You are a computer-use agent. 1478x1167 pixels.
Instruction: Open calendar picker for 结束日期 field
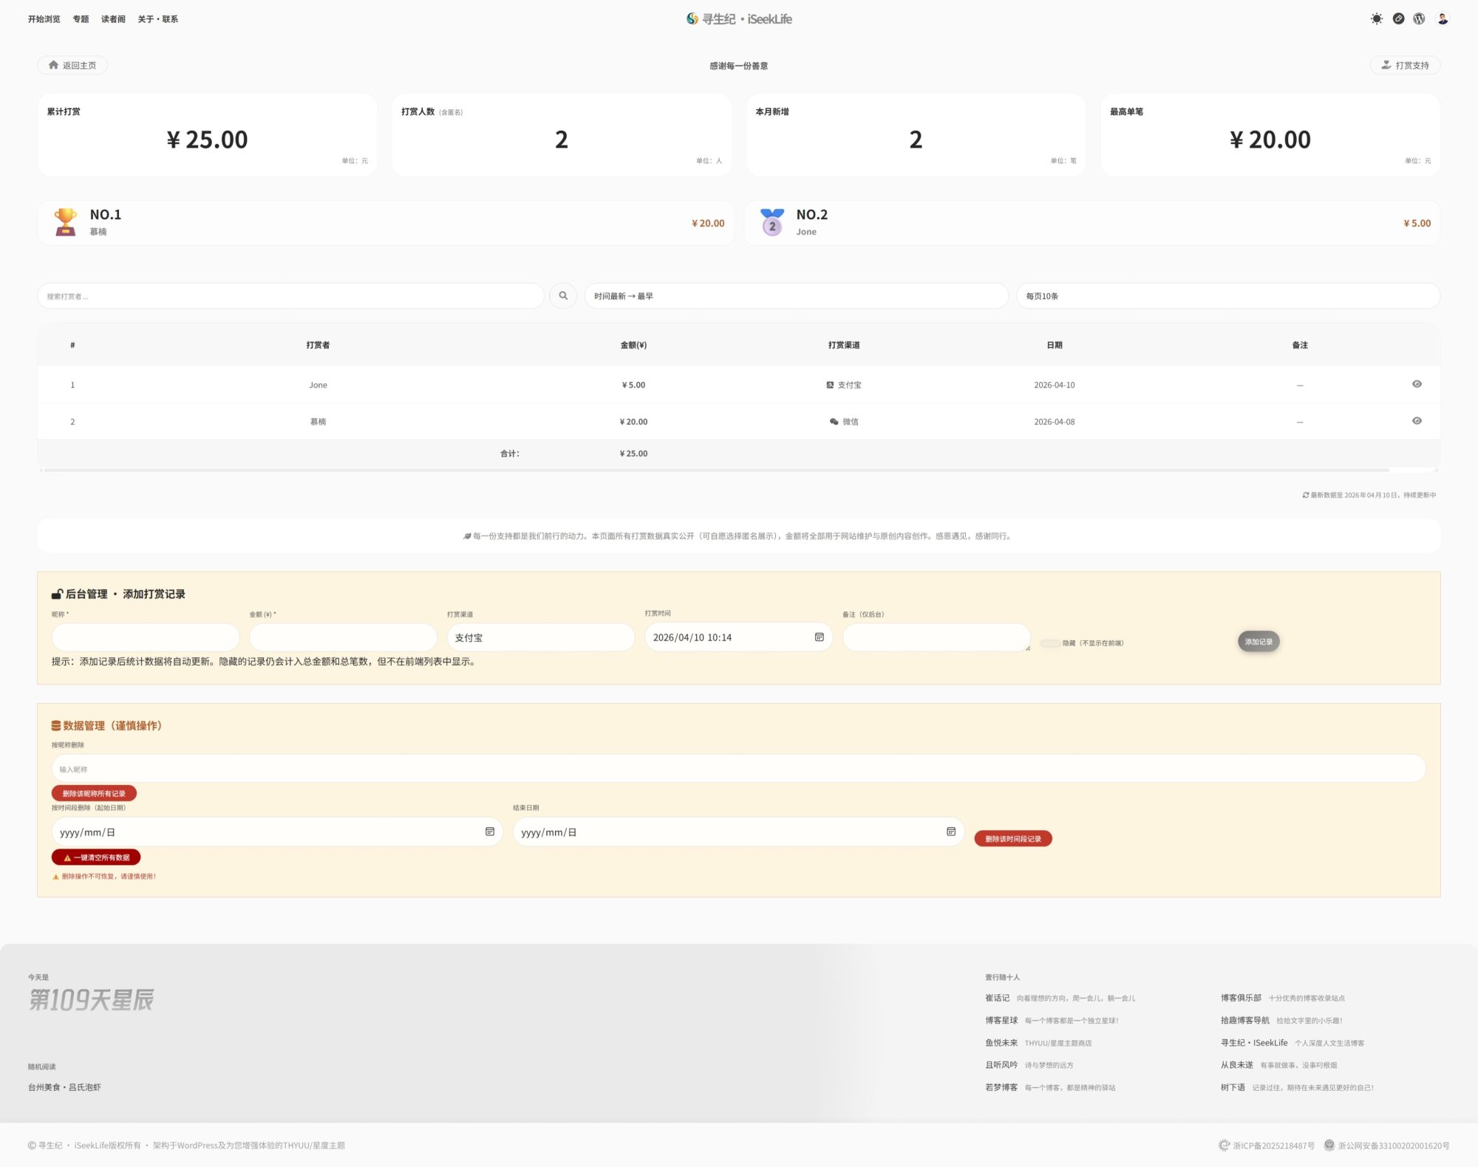(x=950, y=832)
